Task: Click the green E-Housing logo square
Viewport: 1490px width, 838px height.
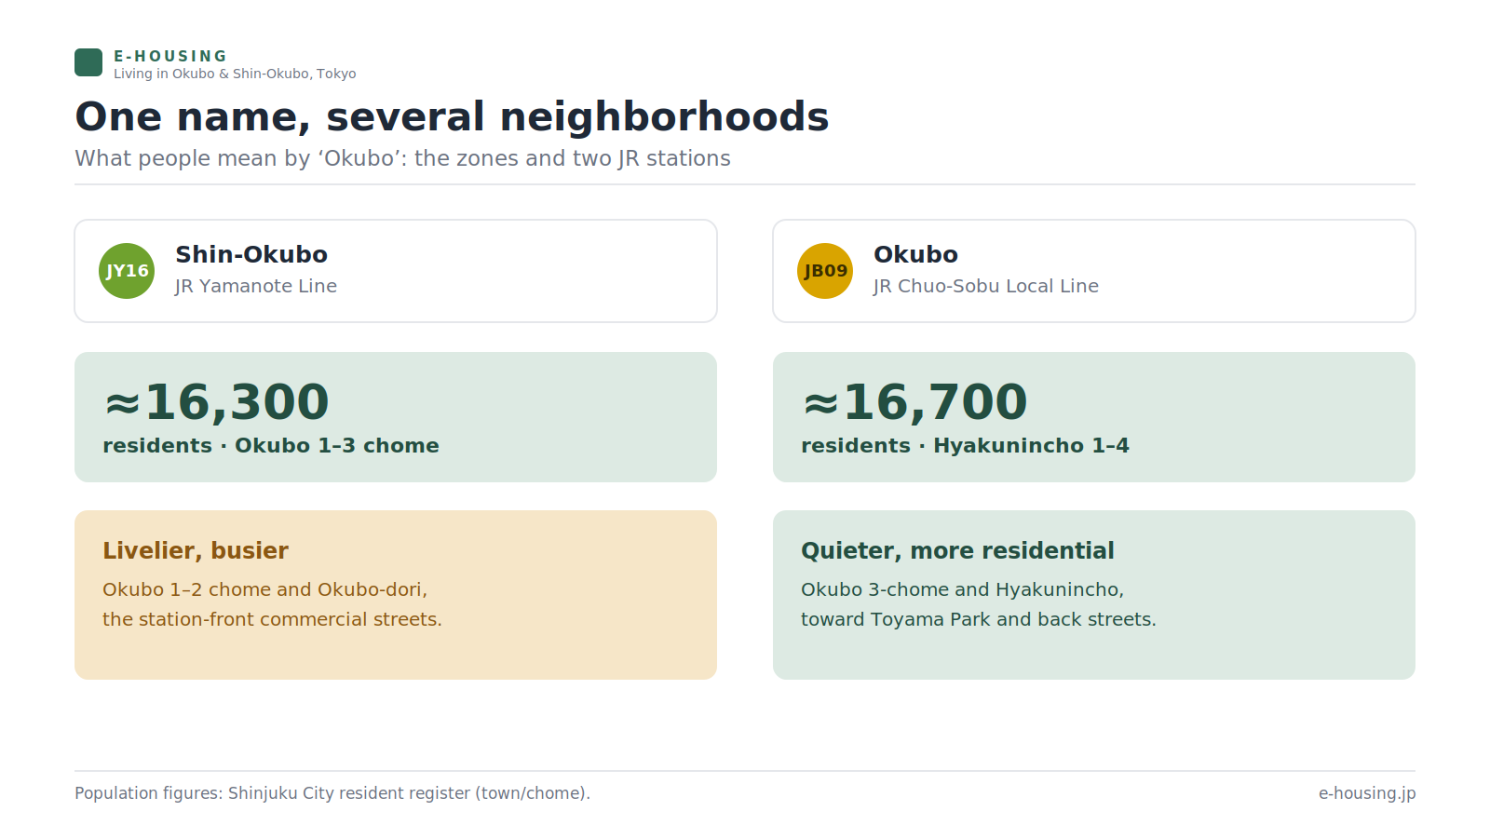Action: point(88,62)
